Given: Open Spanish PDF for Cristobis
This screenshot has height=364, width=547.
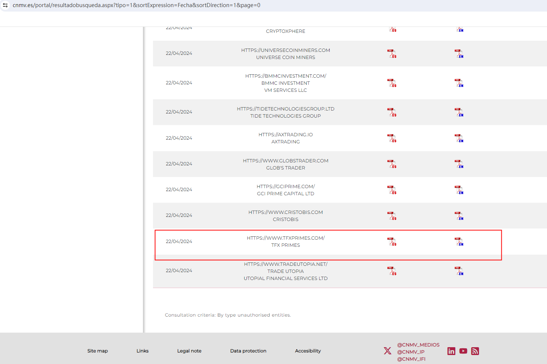Looking at the screenshot, I should tap(392, 216).
